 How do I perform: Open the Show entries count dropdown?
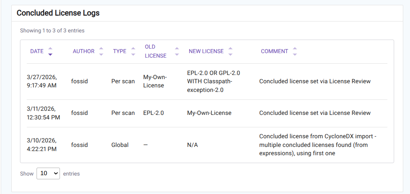tap(48, 173)
